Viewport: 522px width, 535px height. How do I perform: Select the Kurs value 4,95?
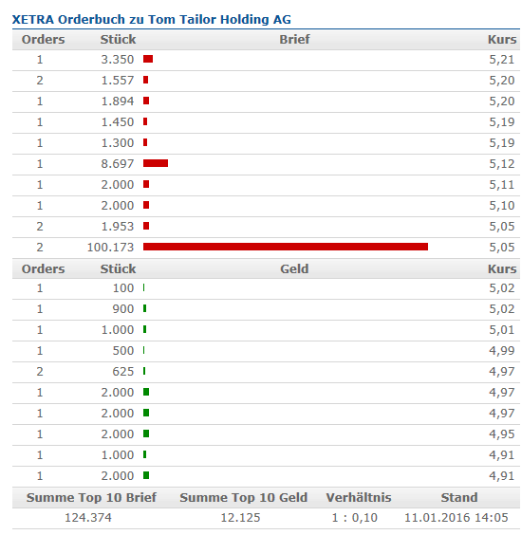click(x=501, y=434)
